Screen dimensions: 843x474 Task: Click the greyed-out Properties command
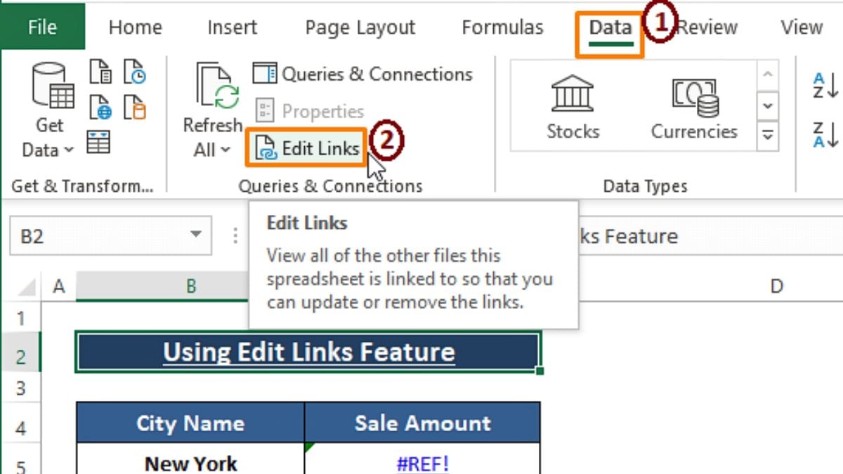(309, 111)
